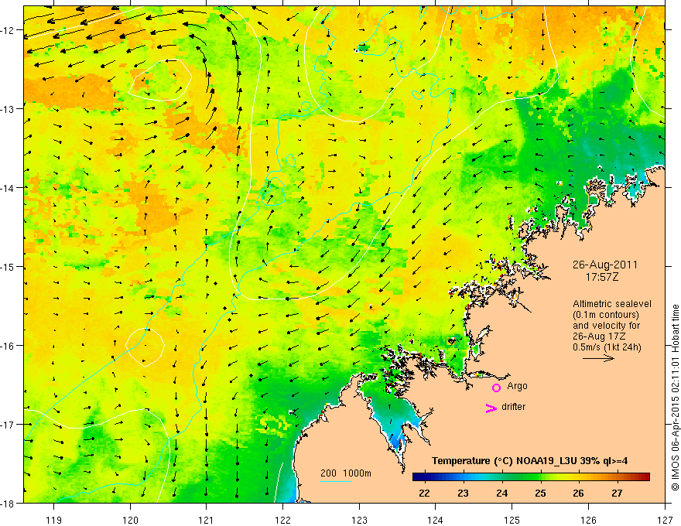
Task: Click the longitude axis label 120
Action: coord(130,520)
